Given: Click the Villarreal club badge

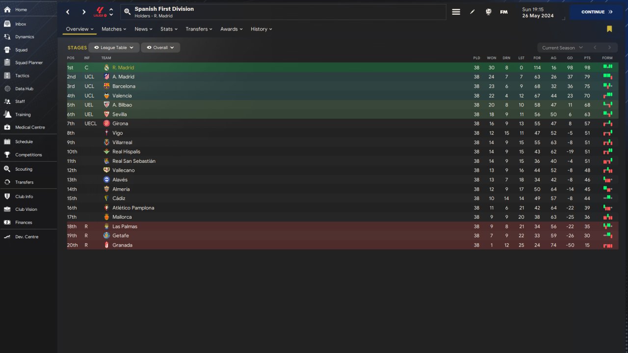Looking at the screenshot, I should 106,142.
